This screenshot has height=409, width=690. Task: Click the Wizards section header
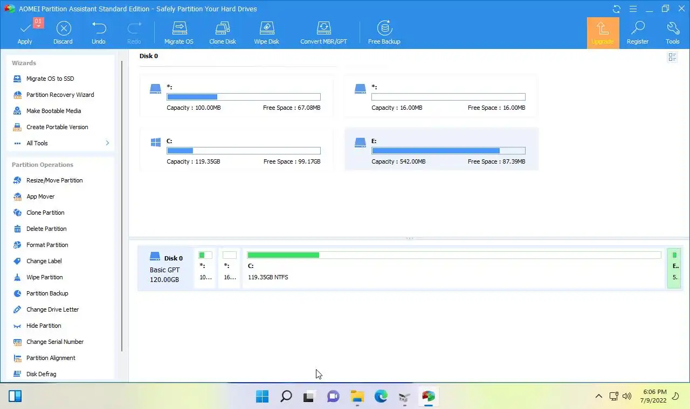pos(24,63)
